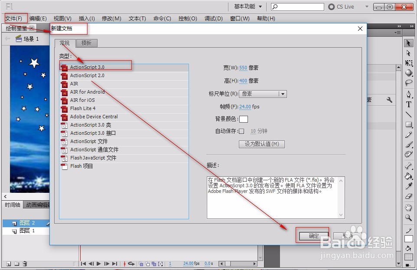Viewport: 417px width, 270px height.
Task: Select the Free Transform tool
Action: [x=408, y=63]
